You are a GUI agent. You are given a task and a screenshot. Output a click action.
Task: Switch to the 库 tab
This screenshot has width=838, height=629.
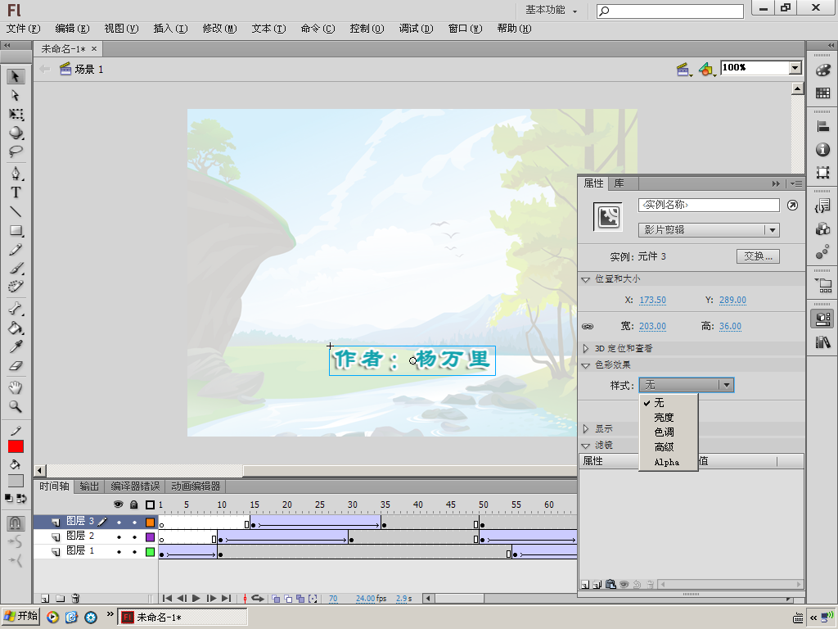pos(619,183)
